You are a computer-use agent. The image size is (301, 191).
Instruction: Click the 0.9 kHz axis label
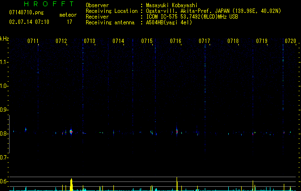pos(4,110)
